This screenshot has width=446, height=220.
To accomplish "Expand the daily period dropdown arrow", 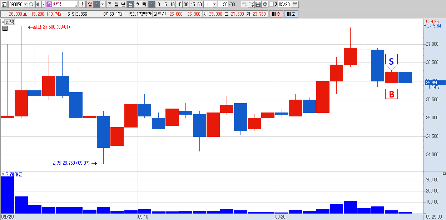I will click(x=103, y=4).
